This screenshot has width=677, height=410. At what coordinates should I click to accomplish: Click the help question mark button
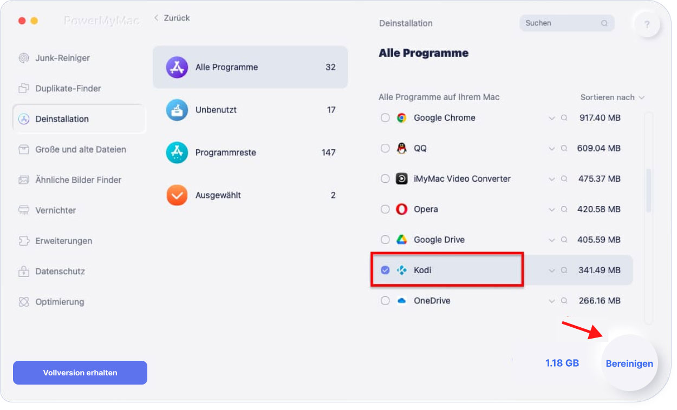pyautogui.click(x=647, y=24)
